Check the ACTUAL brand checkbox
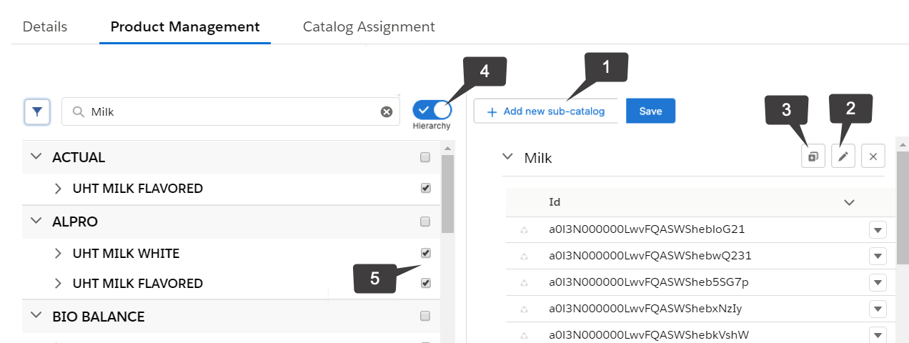909x343 pixels. pyautogui.click(x=425, y=157)
